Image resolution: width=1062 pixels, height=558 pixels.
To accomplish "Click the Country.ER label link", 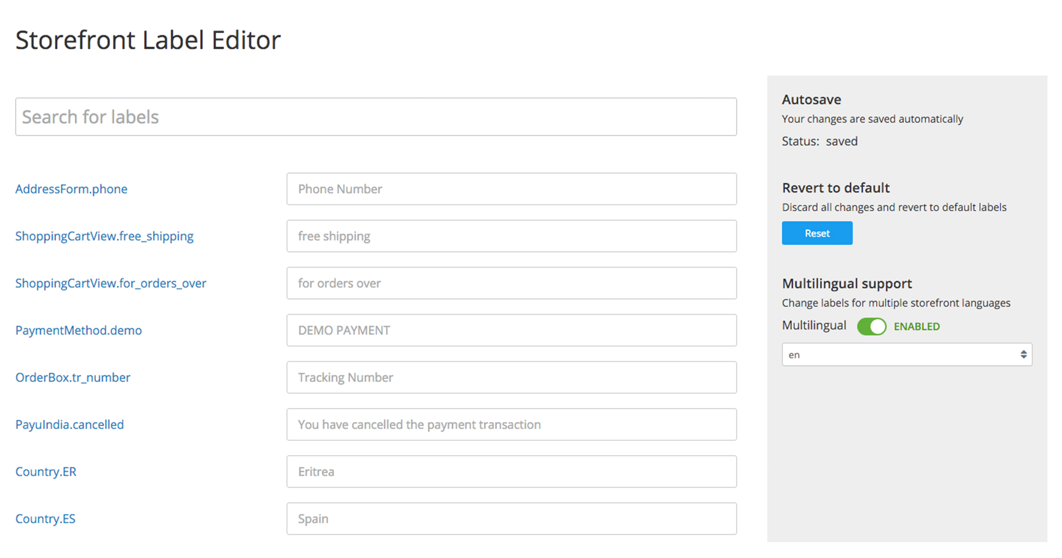I will tap(46, 471).
